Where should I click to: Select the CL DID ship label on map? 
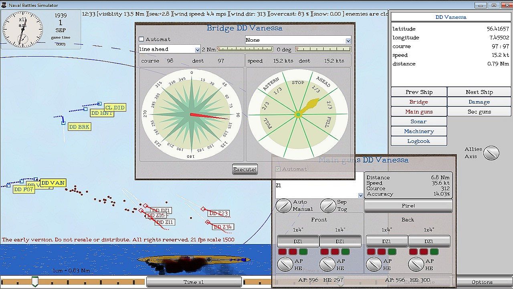click(115, 108)
